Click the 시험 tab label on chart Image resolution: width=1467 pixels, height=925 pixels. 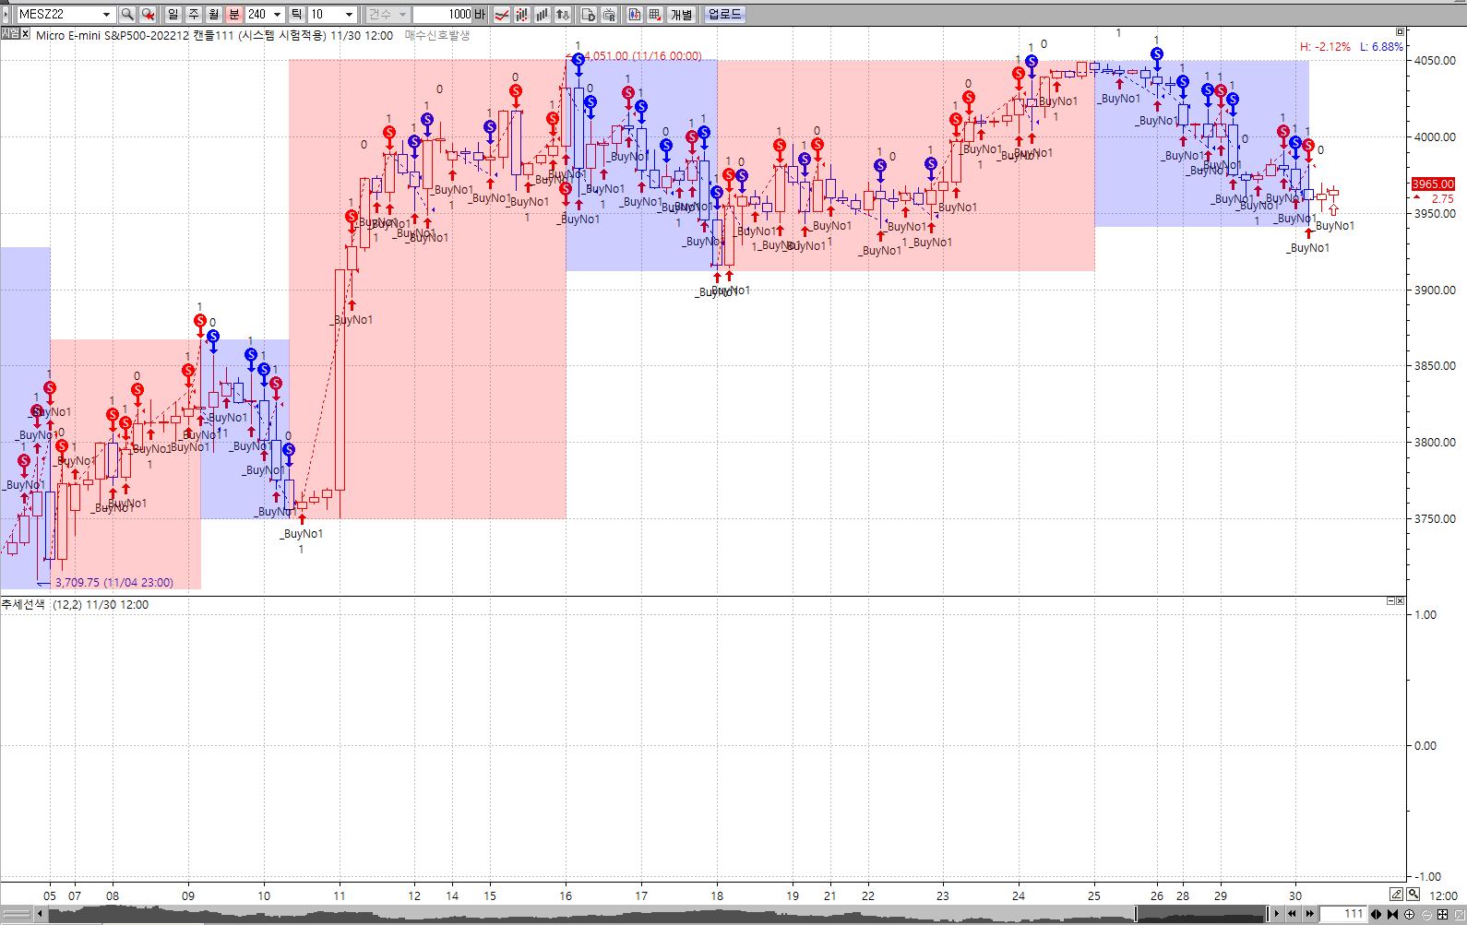pyautogui.click(x=10, y=34)
